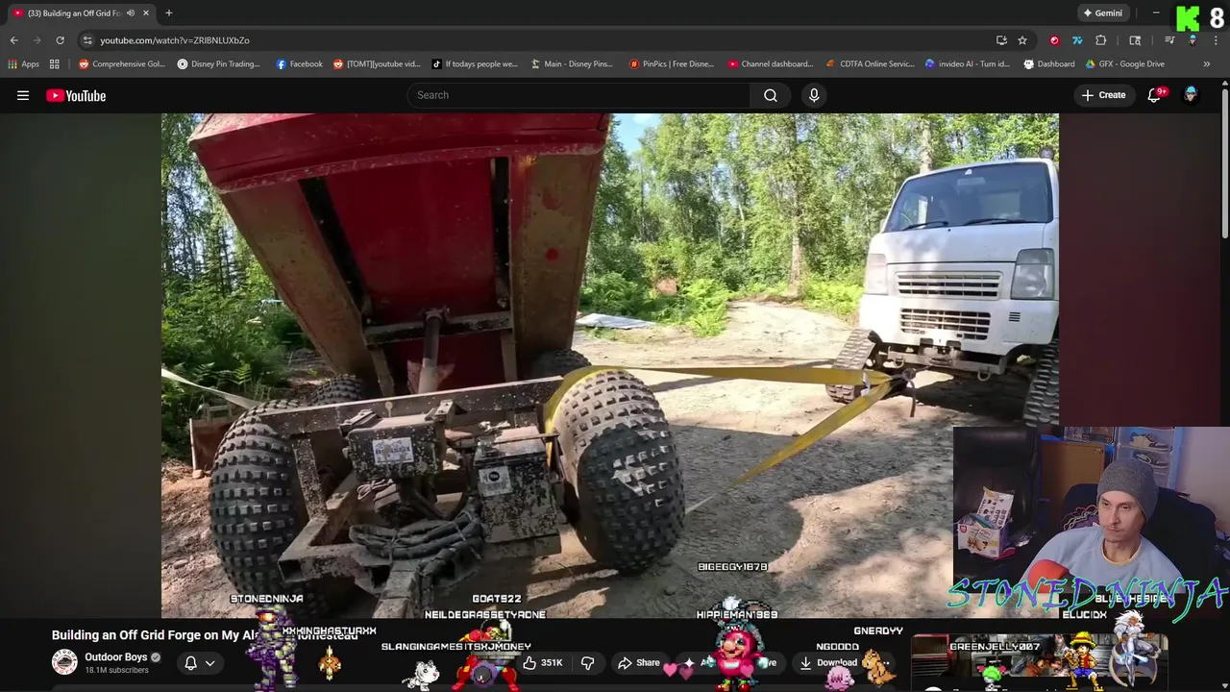Show more bookmarks with the chevron
Image resolution: width=1230 pixels, height=692 pixels.
(1206, 64)
